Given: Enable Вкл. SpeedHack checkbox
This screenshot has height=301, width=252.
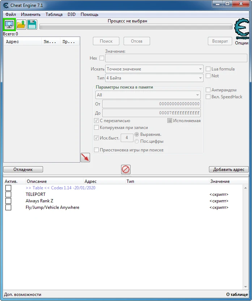Looking at the screenshot, I should [208, 97].
